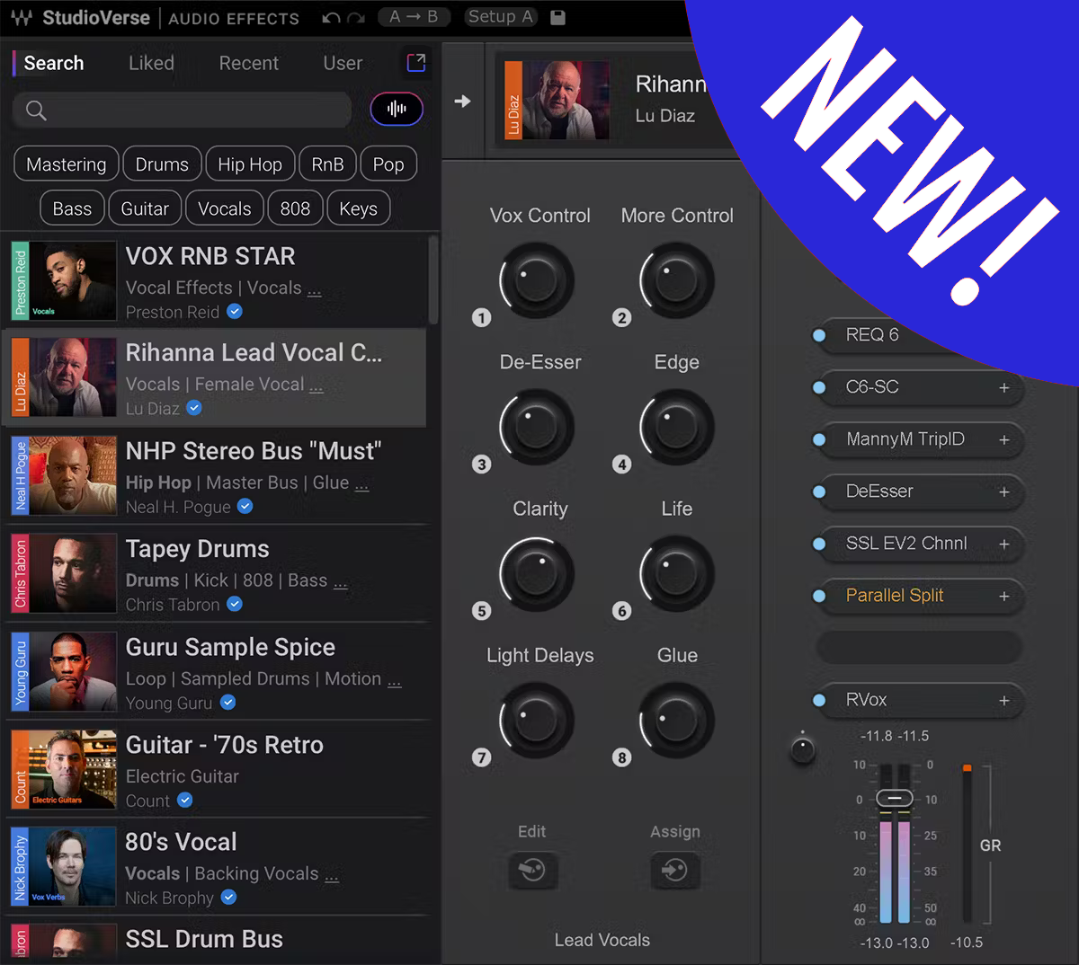Expand more tags on VOX RNB STAR
The image size is (1079, 965).
(314, 291)
